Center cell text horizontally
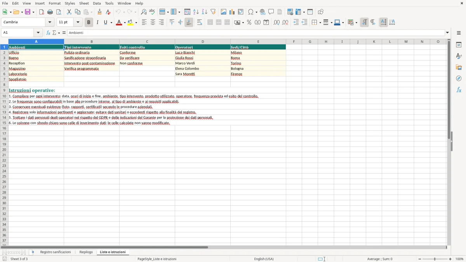Viewport: 466px width, 262px height. (x=153, y=23)
